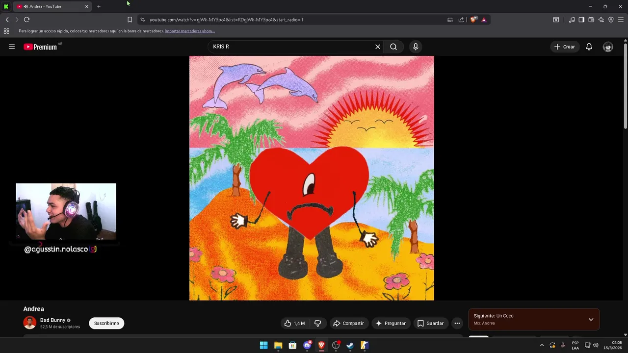Image resolution: width=628 pixels, height=353 pixels.
Task: Close the Andrea - YouTube tab
Action: pyautogui.click(x=87, y=6)
